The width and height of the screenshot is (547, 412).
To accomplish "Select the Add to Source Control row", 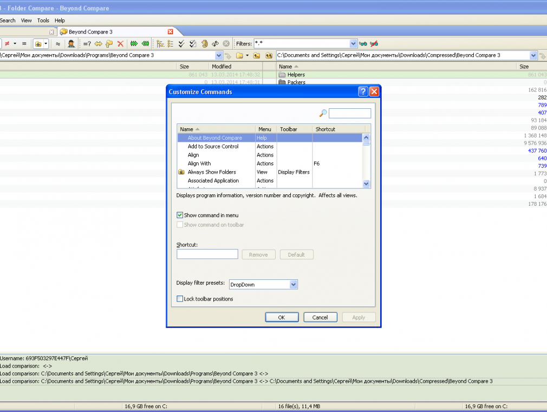I will (x=270, y=147).
